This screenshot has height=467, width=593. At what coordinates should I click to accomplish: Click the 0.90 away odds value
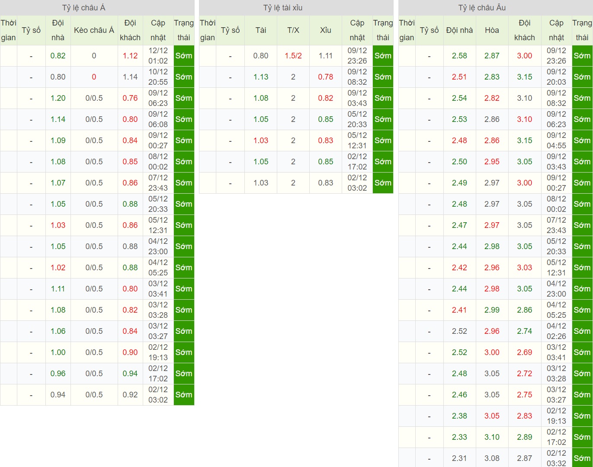point(130,352)
